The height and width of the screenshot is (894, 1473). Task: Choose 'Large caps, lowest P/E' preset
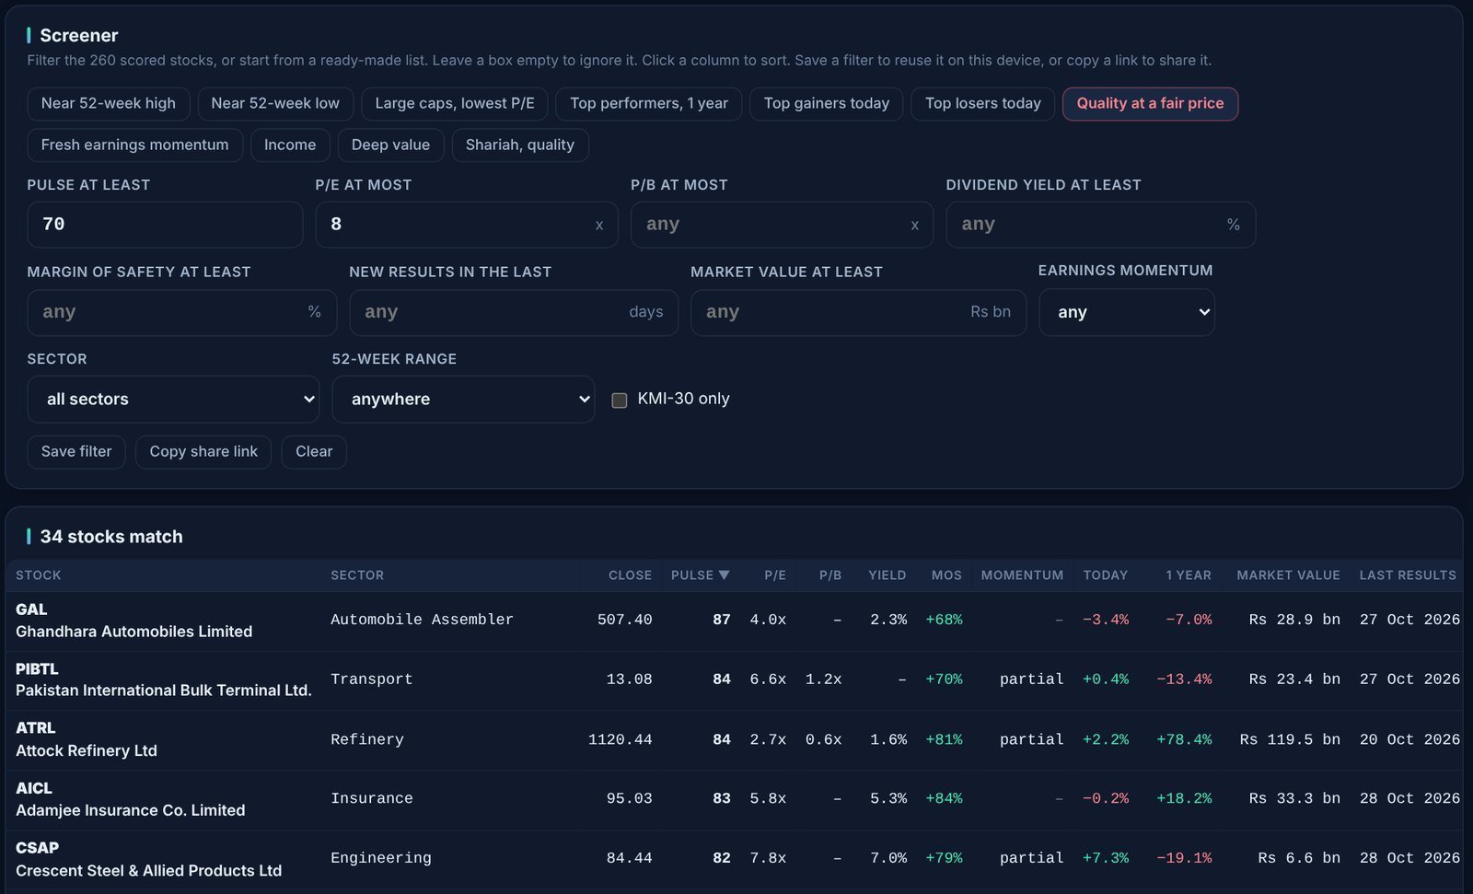[455, 103]
